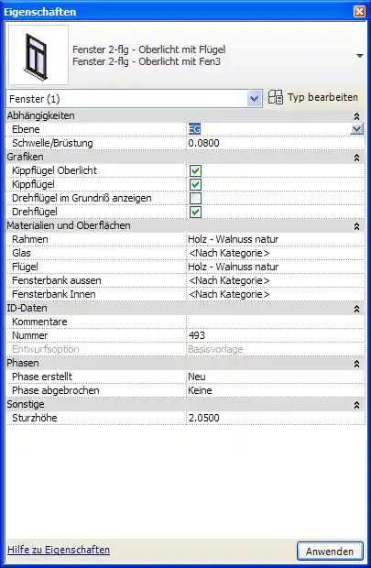Click the Kippflügel Oberlicht label

pos(54,170)
